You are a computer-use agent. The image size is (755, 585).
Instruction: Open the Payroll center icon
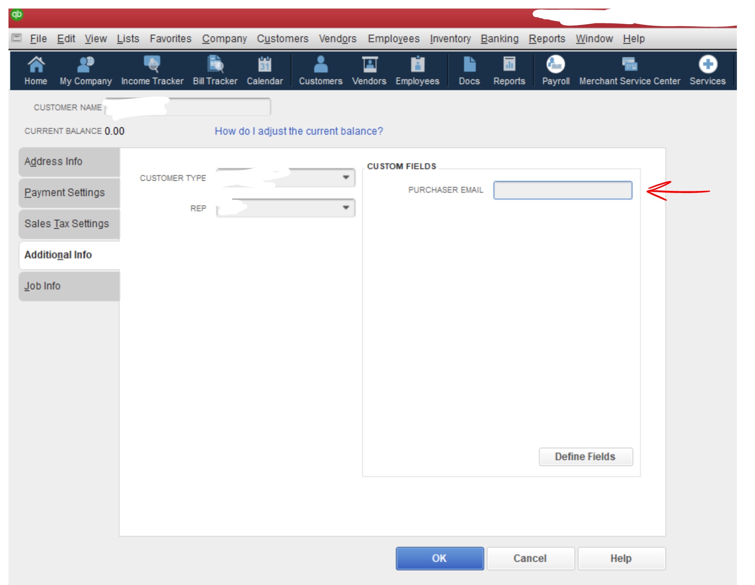coord(555,70)
